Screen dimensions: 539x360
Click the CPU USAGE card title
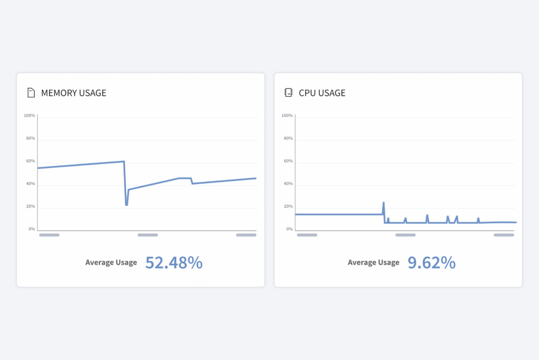pos(322,93)
